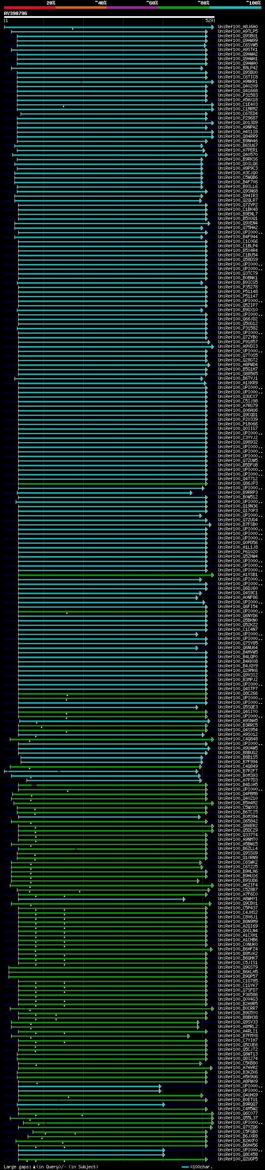265x1170 pixels.
Task: Select hit label UniRef100_Q337T4
Action: pyautogui.click(x=238, y=835)
